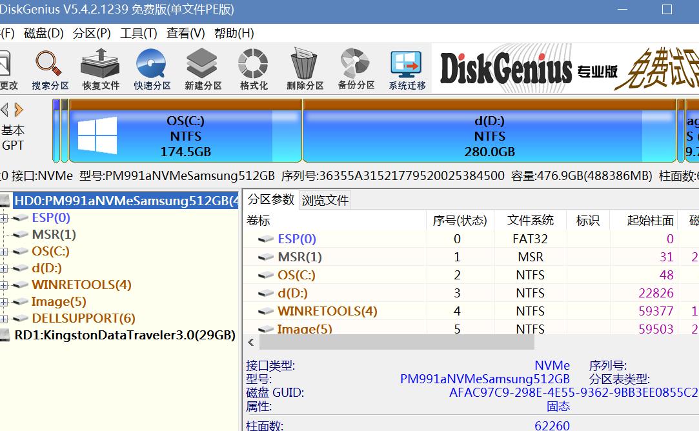Sort by 起始柱面 column header
The height and width of the screenshot is (431, 699).
tap(643, 220)
